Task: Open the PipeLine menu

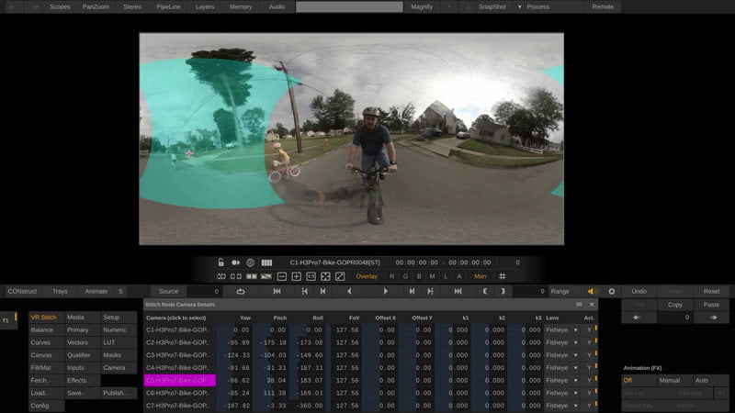Action: click(x=168, y=7)
